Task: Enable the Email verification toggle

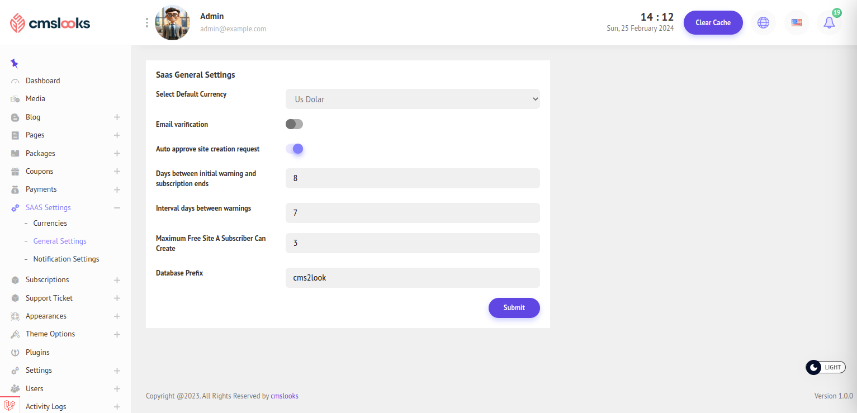Action: (x=294, y=124)
